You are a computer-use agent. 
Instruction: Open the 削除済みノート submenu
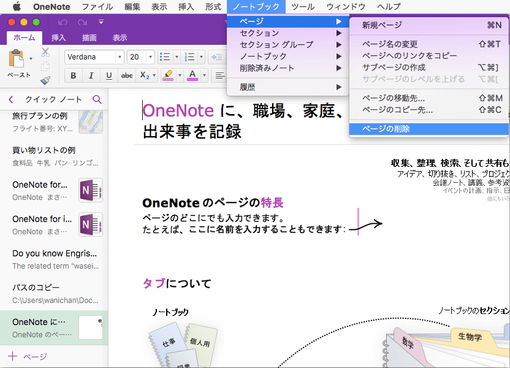tap(288, 68)
